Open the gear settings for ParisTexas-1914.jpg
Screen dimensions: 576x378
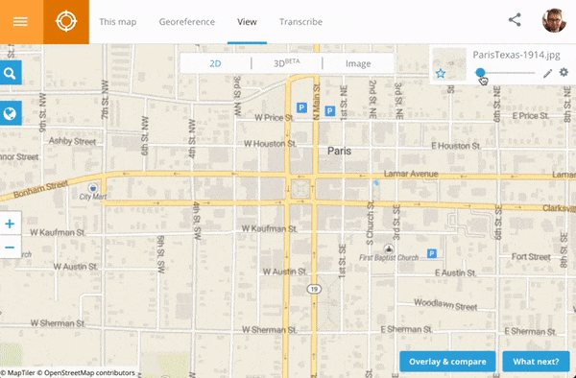(x=564, y=72)
